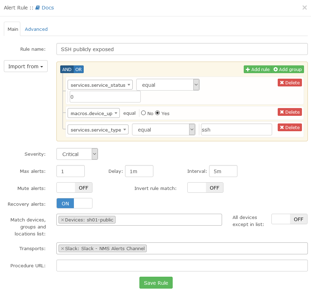This screenshot has height=290, width=311.
Task: Remove the sh01-public device tag
Action: 62,220
